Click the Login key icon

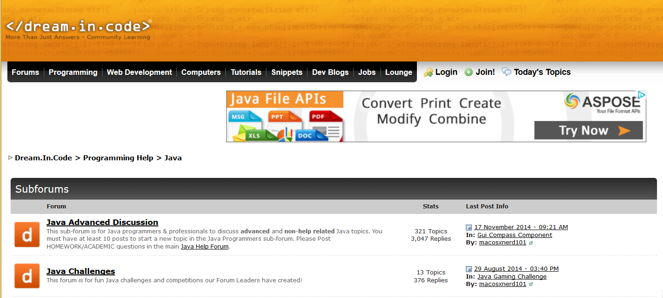pyautogui.click(x=428, y=72)
